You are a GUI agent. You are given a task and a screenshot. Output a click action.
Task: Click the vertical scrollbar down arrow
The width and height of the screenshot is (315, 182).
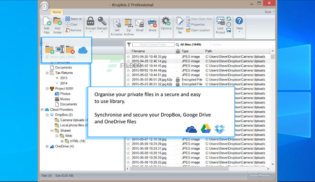(273, 164)
